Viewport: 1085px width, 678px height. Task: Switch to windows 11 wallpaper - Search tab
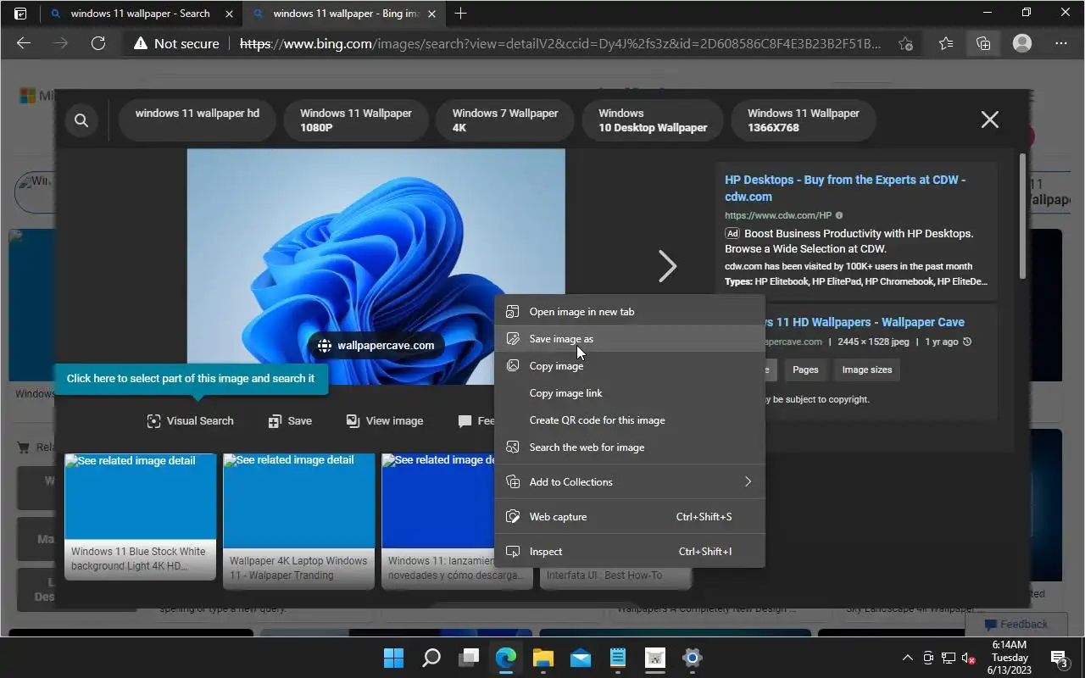140,14
